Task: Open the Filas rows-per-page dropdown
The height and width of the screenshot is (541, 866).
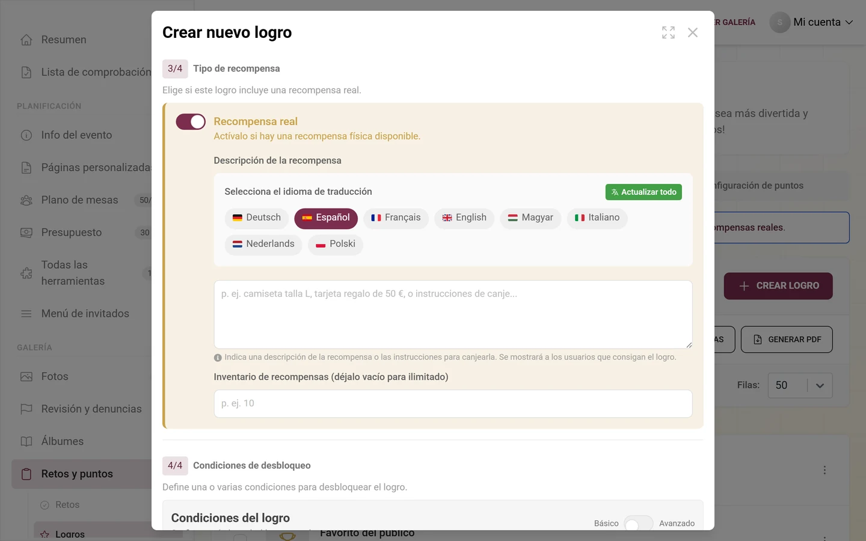Action: pos(800,385)
